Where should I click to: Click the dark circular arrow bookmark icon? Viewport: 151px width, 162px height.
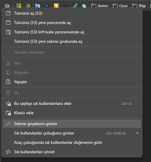click(x=47, y=6)
